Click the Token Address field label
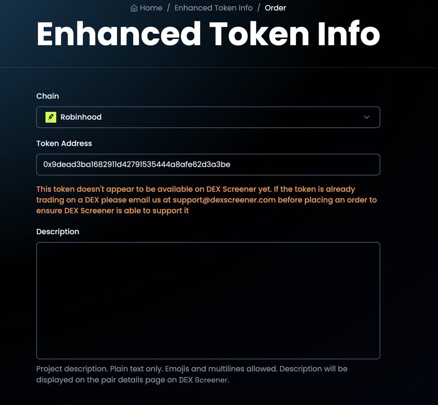This screenshot has width=438, height=405. pyautogui.click(x=64, y=143)
